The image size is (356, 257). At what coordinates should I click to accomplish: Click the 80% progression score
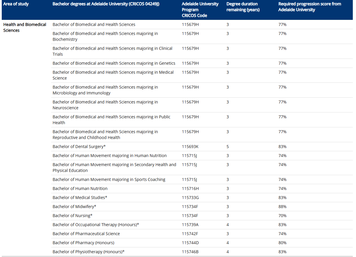tap(282, 243)
